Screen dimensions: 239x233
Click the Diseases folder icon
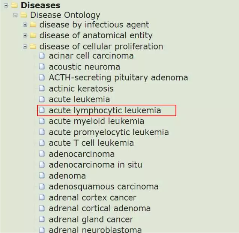(15, 5)
